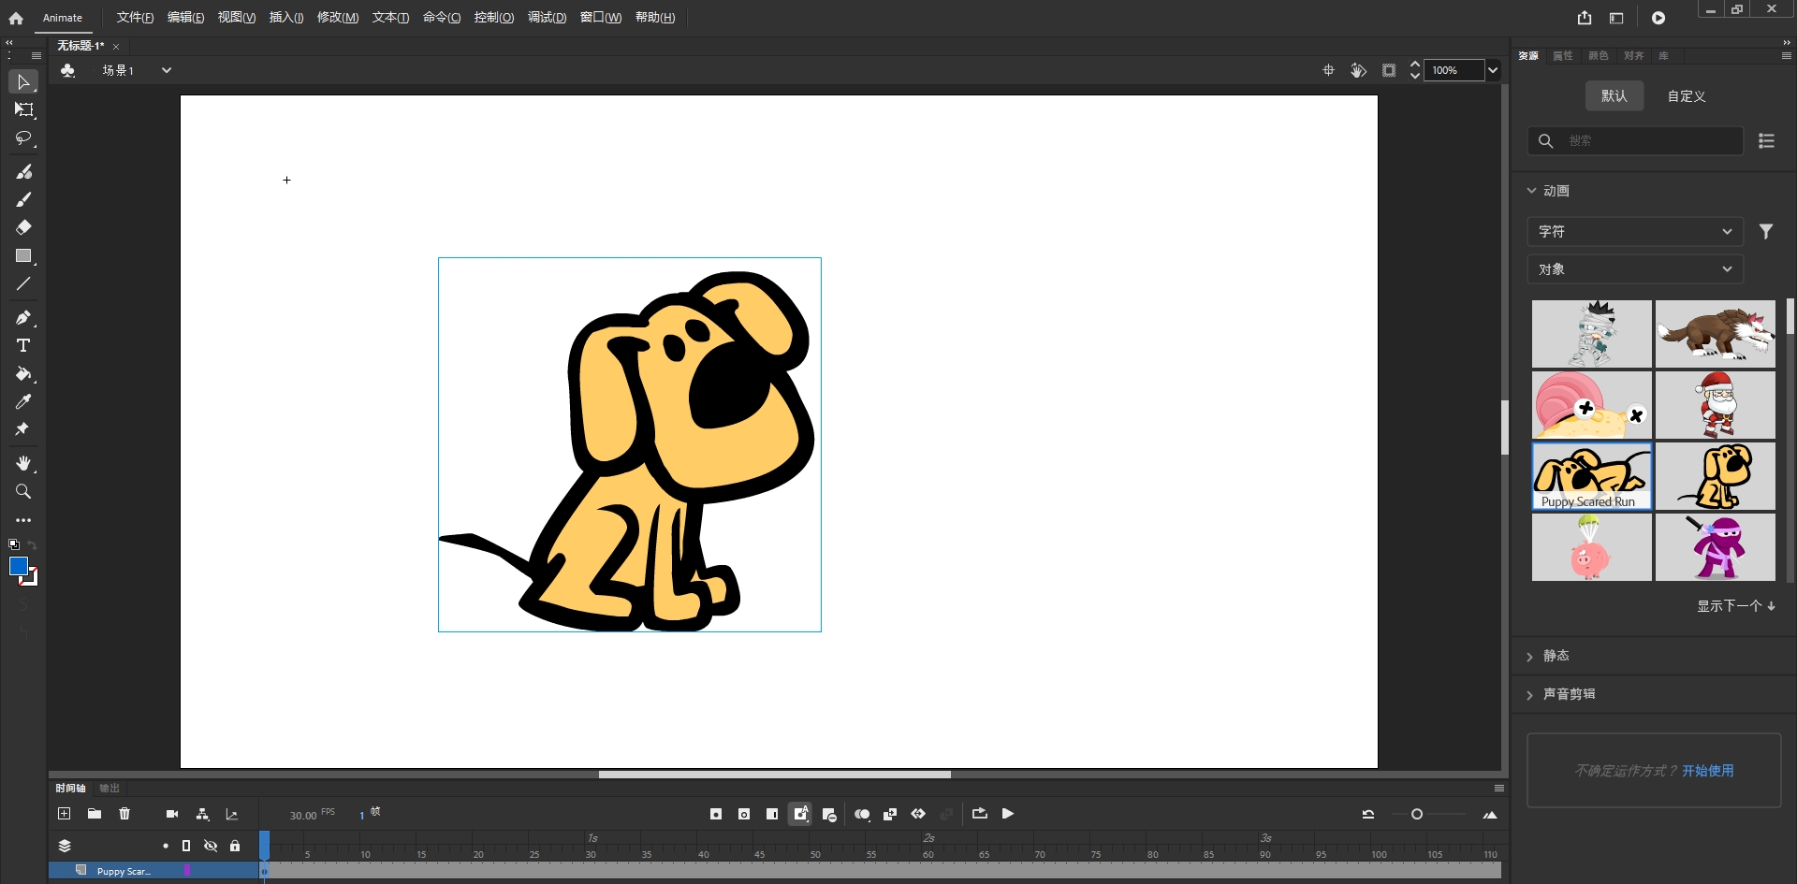Select the Eyedropper tool

tap(23, 402)
